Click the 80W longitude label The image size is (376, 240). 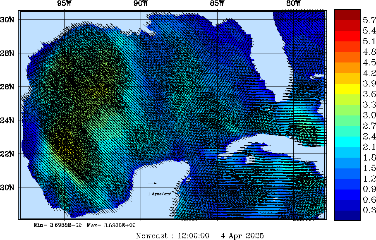click(294, 3)
